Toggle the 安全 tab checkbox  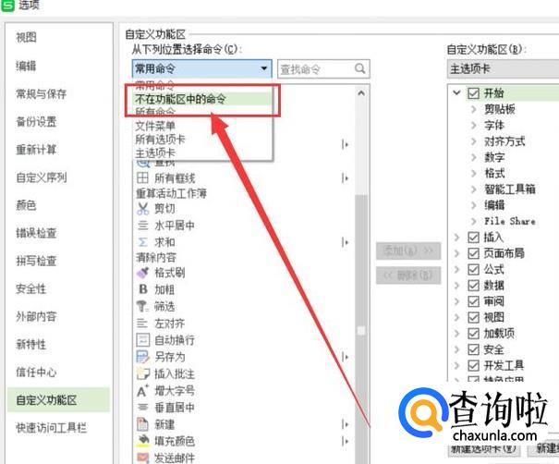click(x=473, y=349)
